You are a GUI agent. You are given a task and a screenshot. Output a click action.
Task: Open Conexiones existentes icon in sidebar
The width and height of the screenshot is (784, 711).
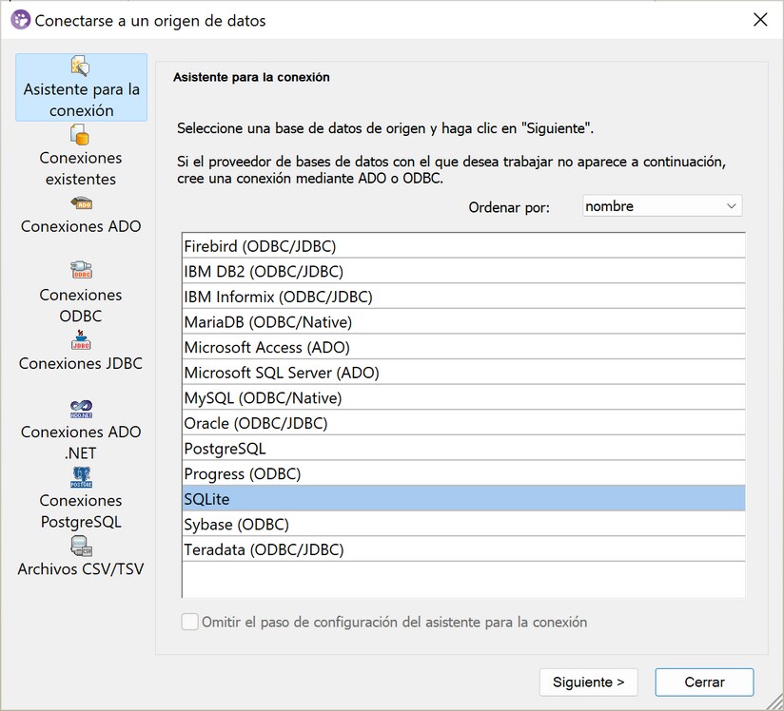81,135
